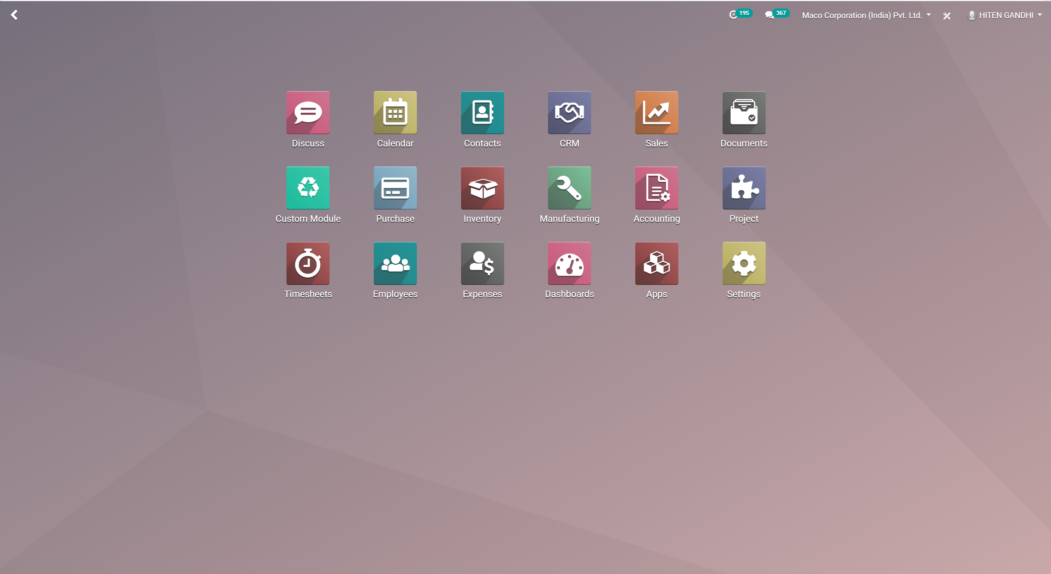Open the Inventory app
The height and width of the screenshot is (574, 1051).
point(482,188)
